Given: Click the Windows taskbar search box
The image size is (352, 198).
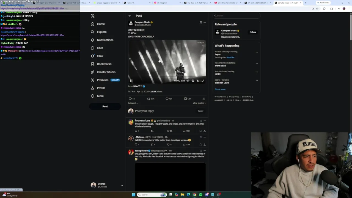Looking at the screenshot, I should [x=152, y=195].
